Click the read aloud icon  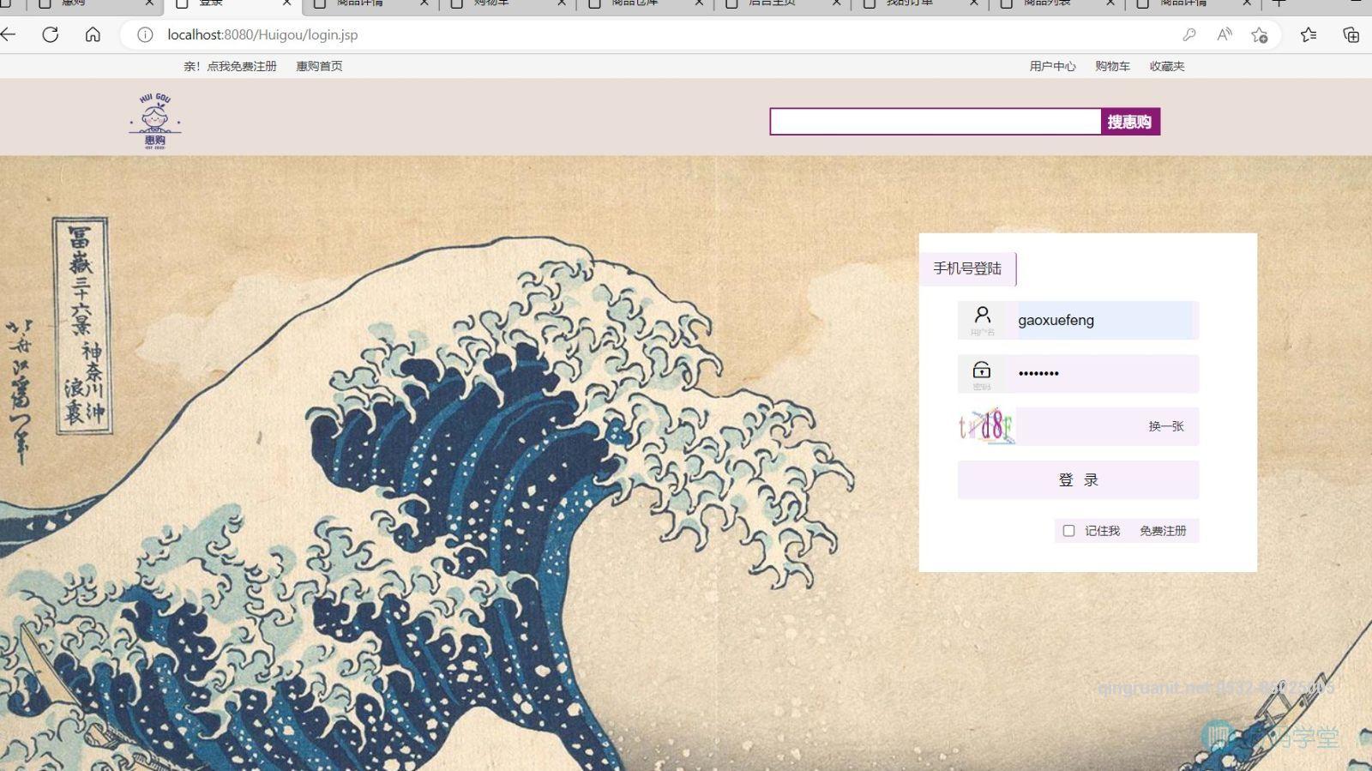click(1224, 35)
